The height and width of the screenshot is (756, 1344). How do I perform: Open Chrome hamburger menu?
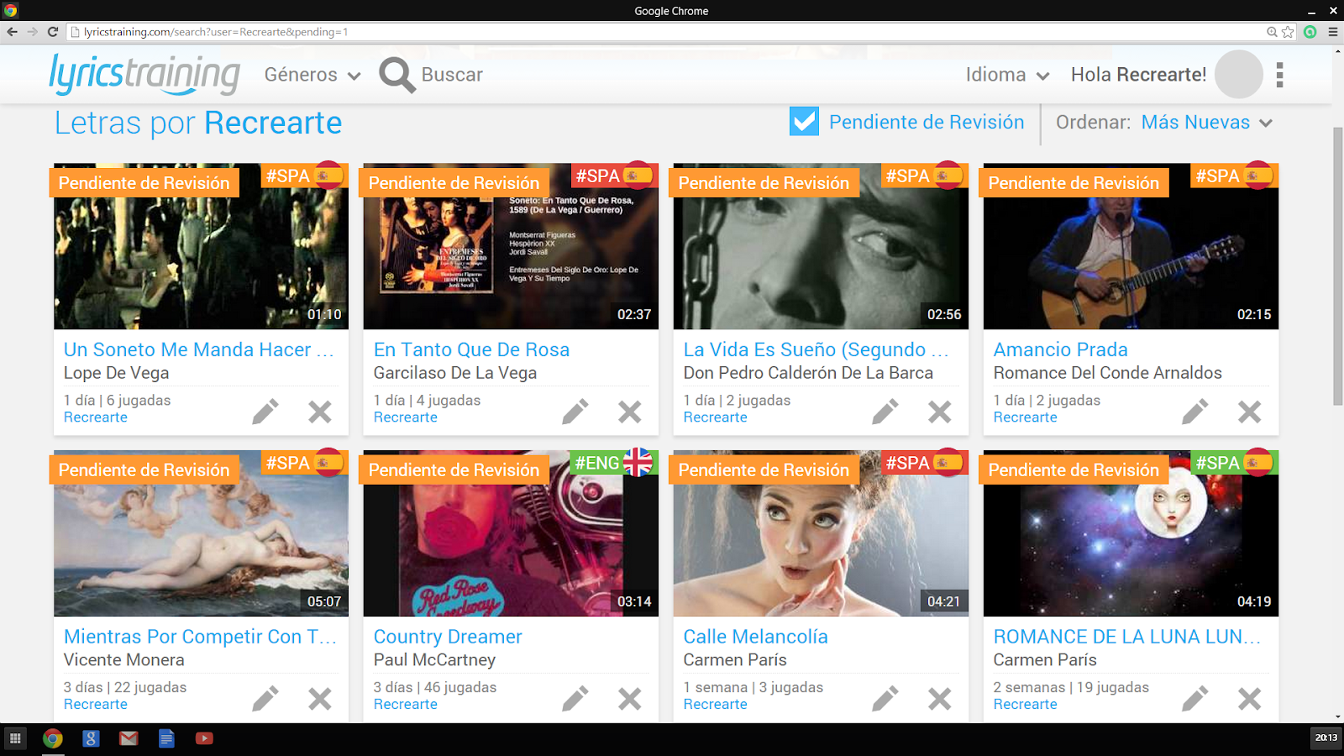click(x=1333, y=32)
